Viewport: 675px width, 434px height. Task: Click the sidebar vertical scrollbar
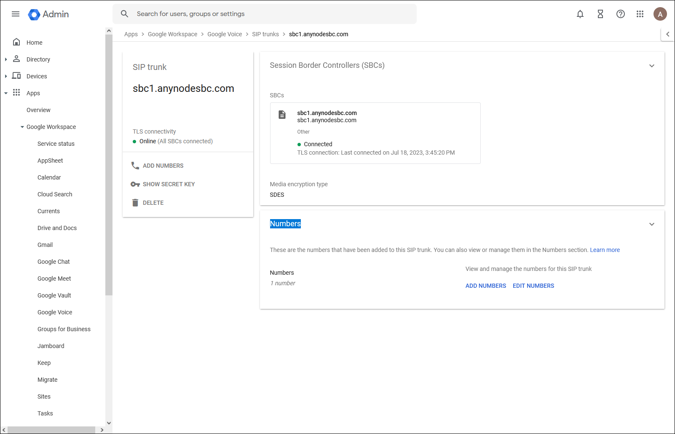(x=109, y=164)
